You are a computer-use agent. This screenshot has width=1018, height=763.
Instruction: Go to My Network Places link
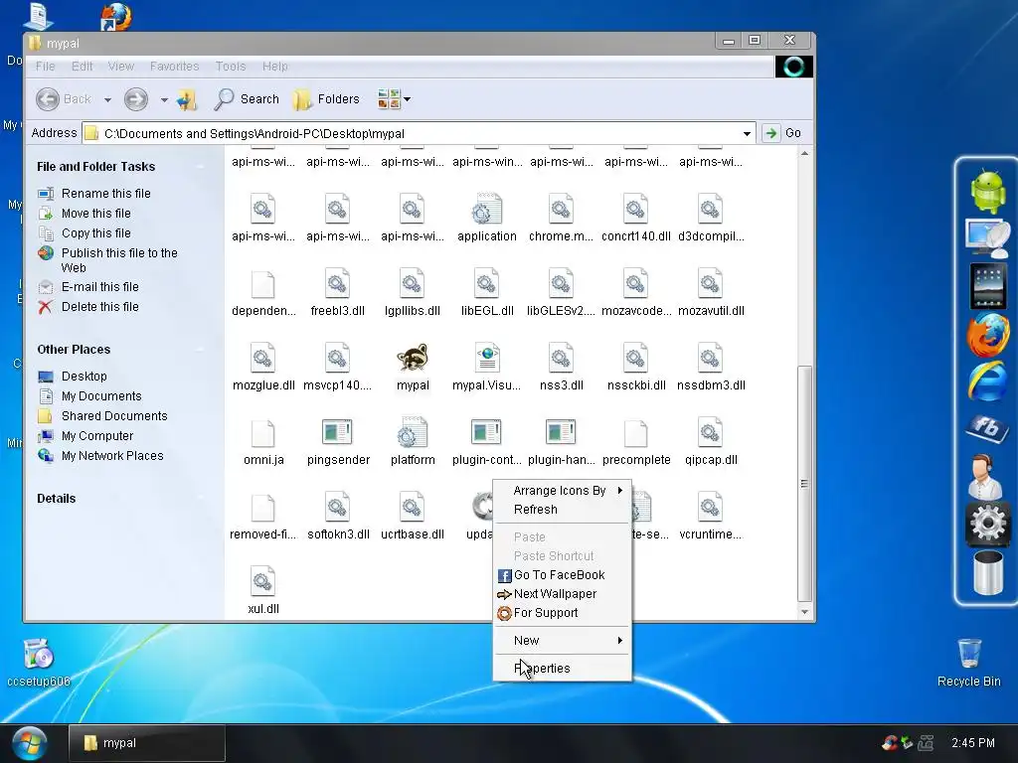point(112,456)
